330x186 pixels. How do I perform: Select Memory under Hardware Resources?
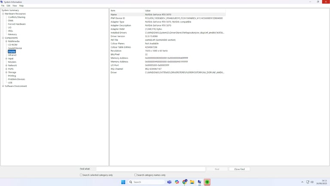pyautogui.click(x=12, y=34)
